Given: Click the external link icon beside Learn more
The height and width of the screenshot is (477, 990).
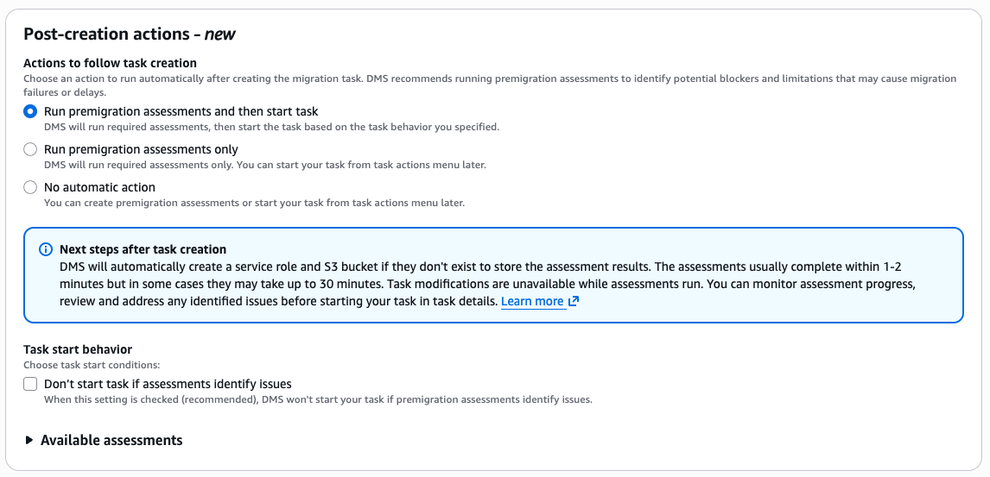Looking at the screenshot, I should pyautogui.click(x=573, y=302).
